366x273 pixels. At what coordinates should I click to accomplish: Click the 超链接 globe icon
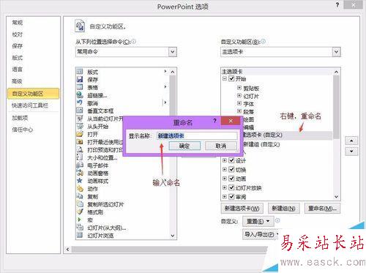[x=80, y=95]
